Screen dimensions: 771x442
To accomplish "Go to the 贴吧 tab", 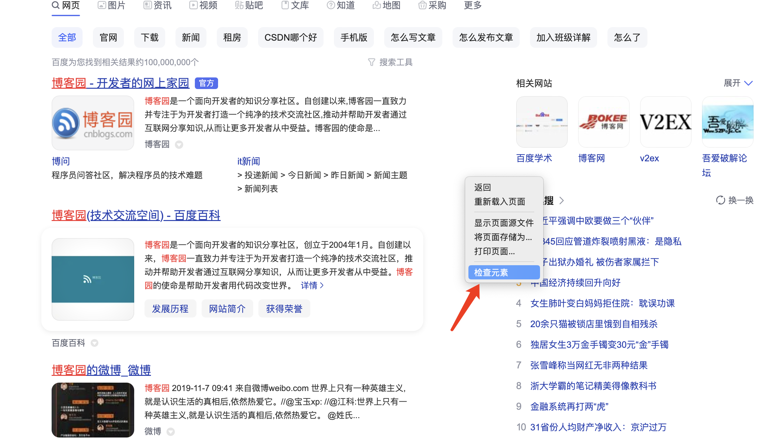I will pos(249,5).
